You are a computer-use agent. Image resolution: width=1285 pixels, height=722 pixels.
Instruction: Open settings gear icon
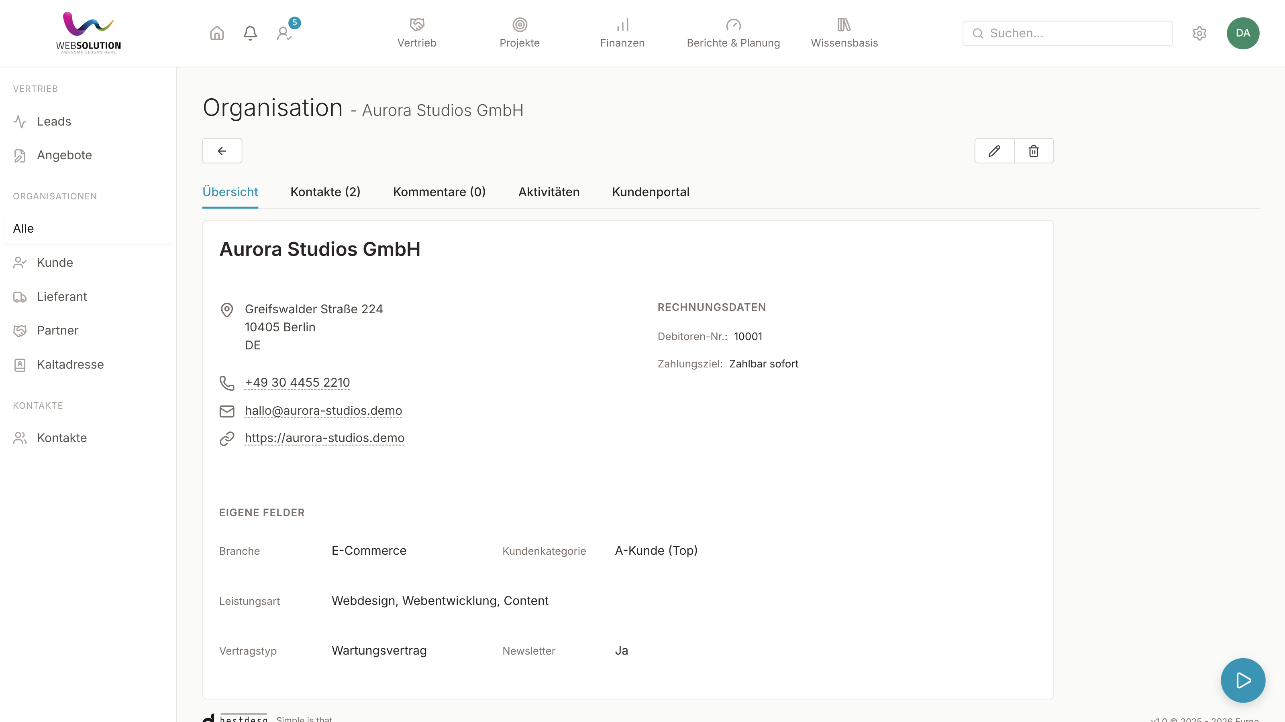(x=1199, y=33)
